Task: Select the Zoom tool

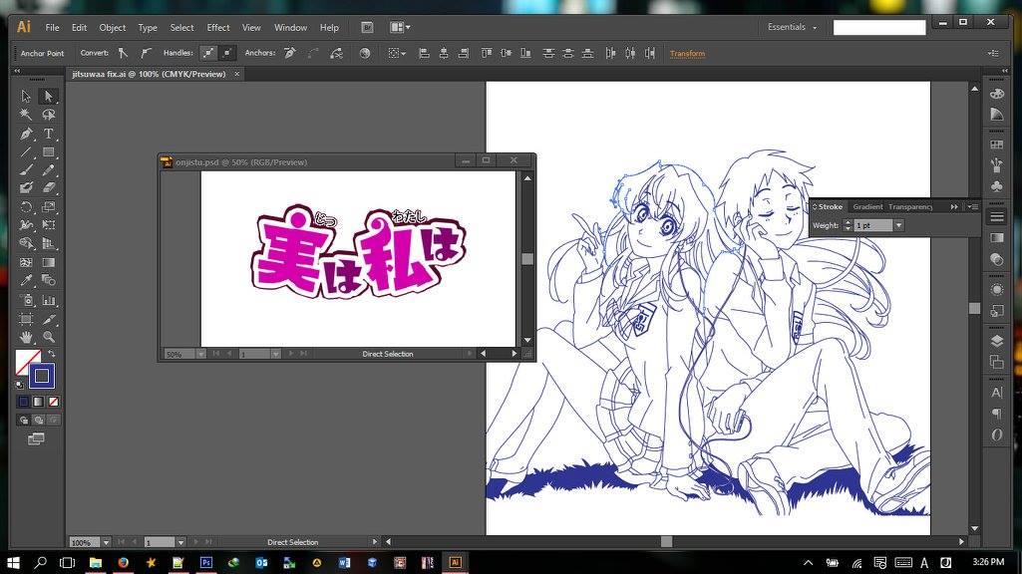Action: point(48,337)
